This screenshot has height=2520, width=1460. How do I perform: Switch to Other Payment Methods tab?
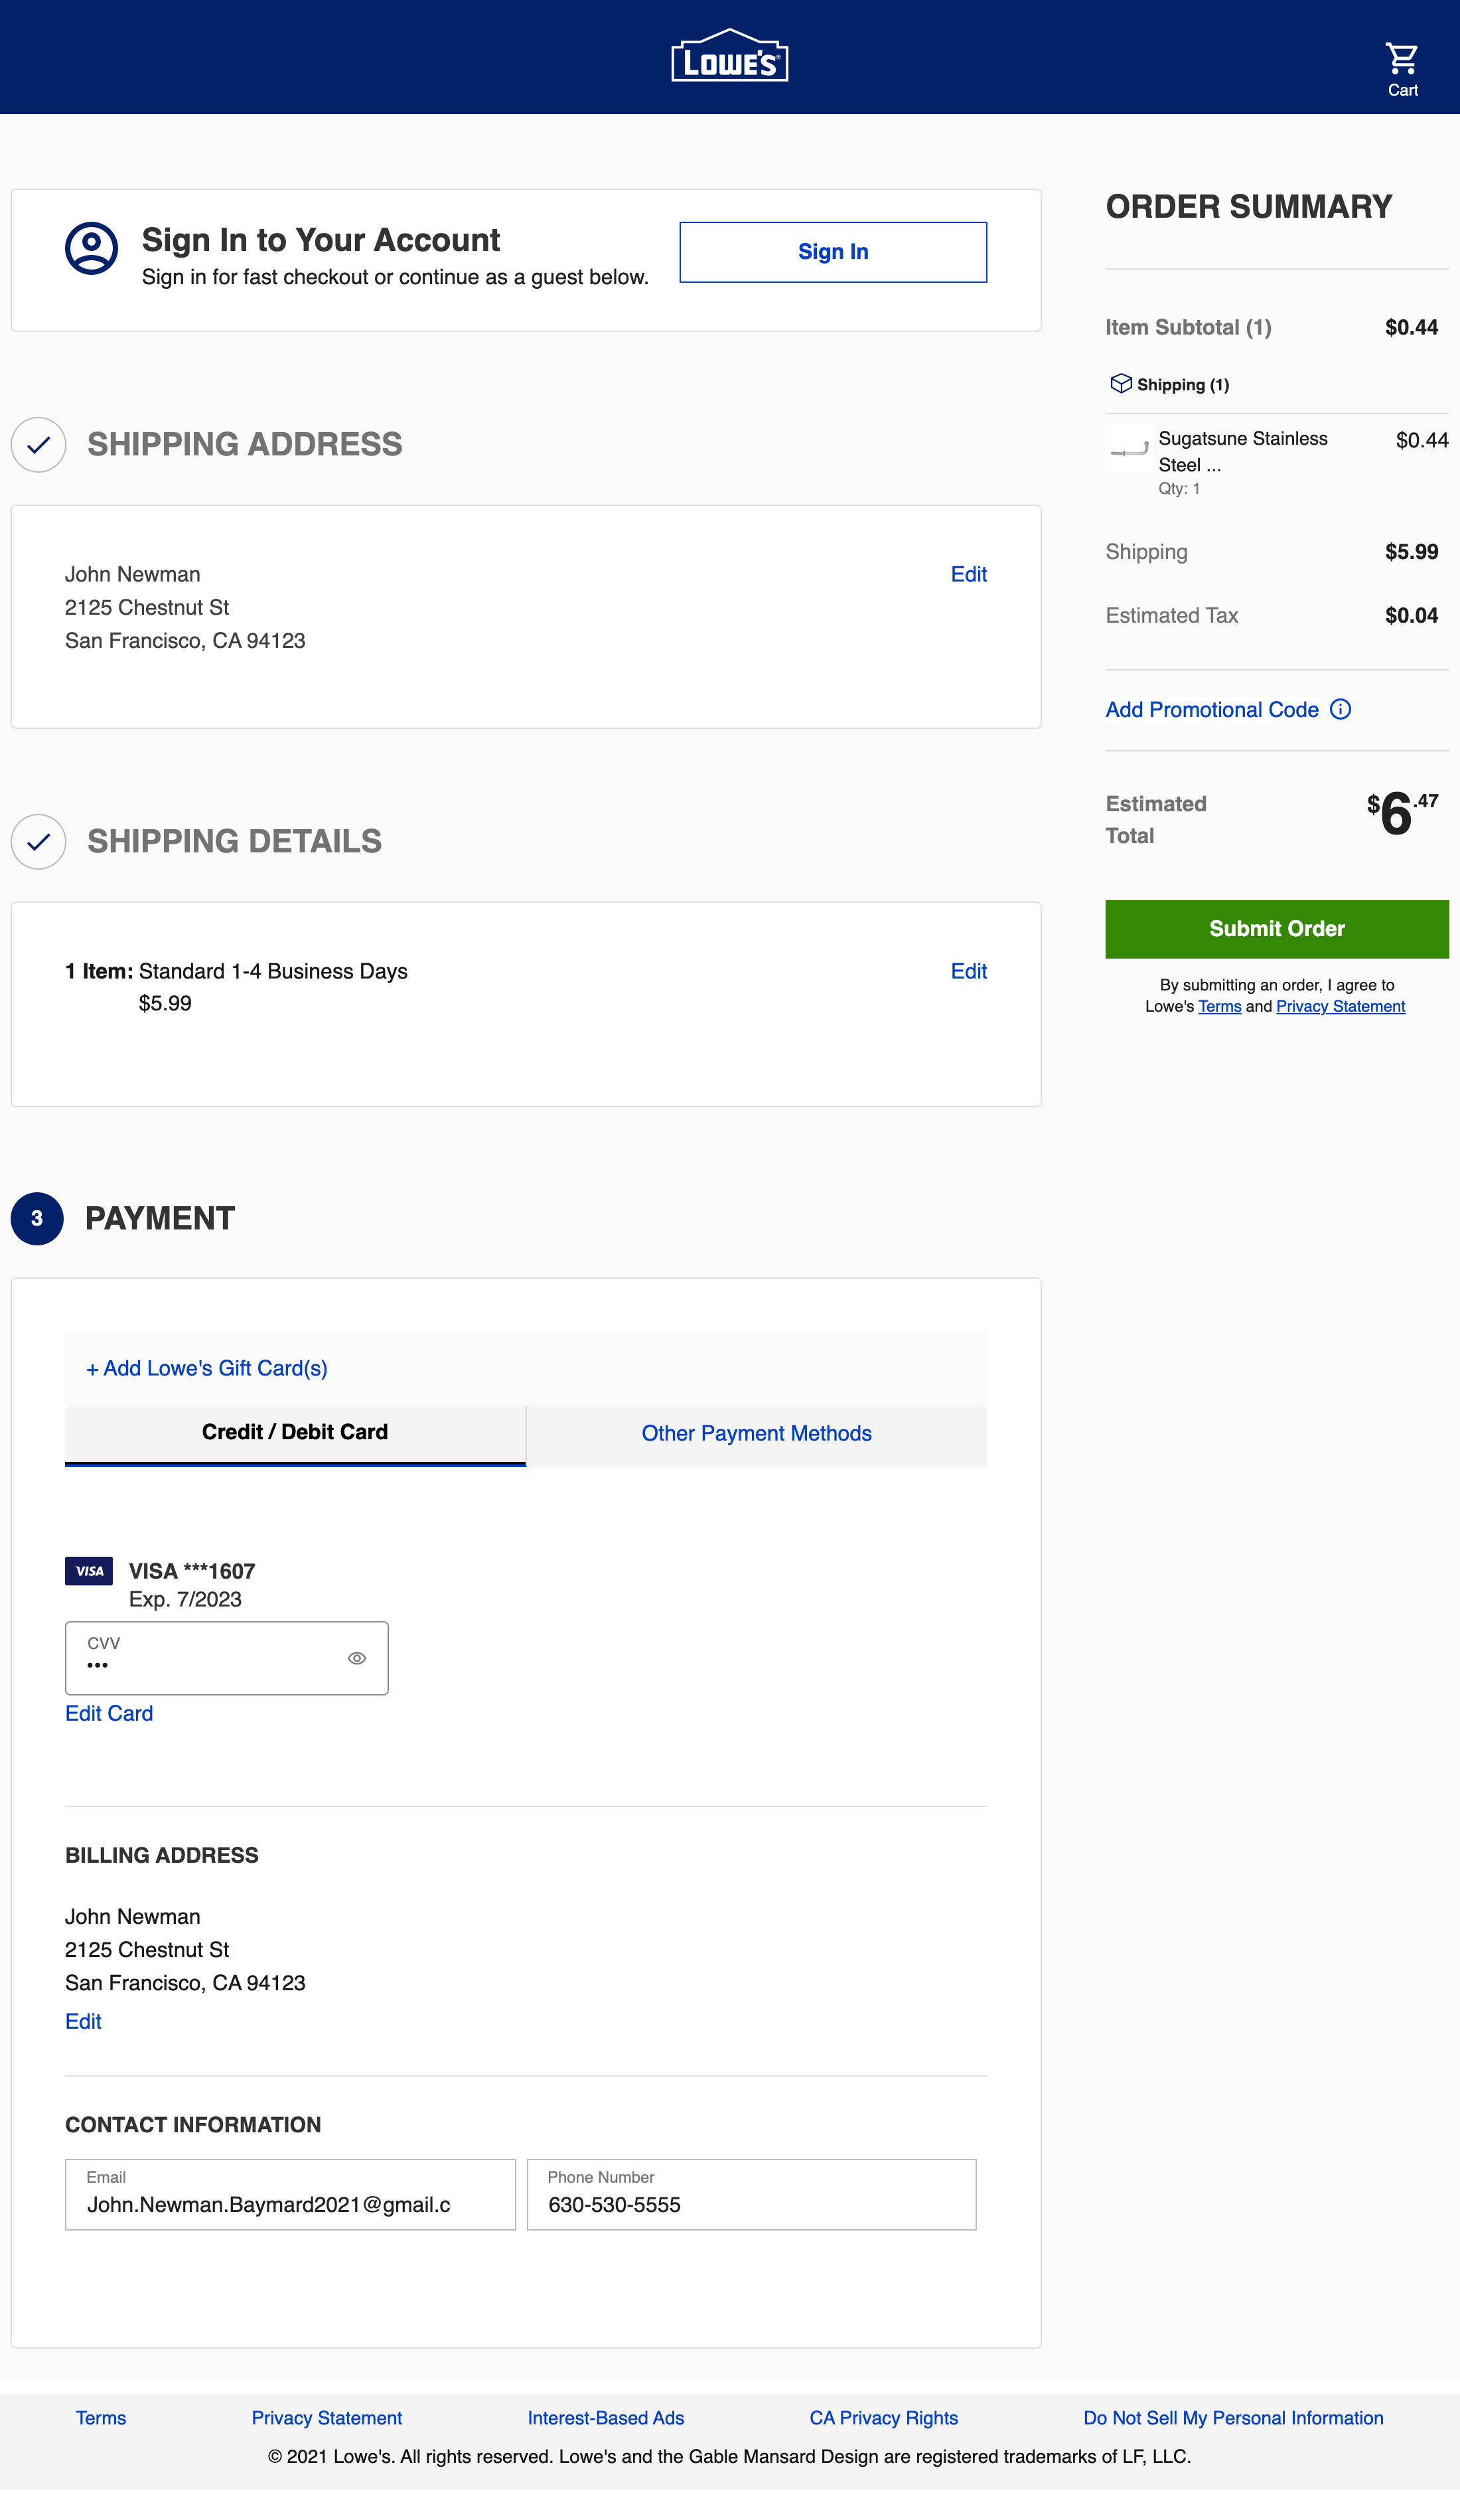pyautogui.click(x=756, y=1433)
